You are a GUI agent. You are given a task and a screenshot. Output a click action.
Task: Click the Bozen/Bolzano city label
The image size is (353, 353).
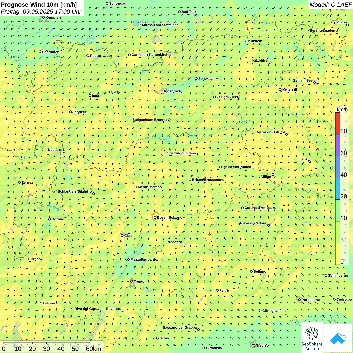click(170, 217)
